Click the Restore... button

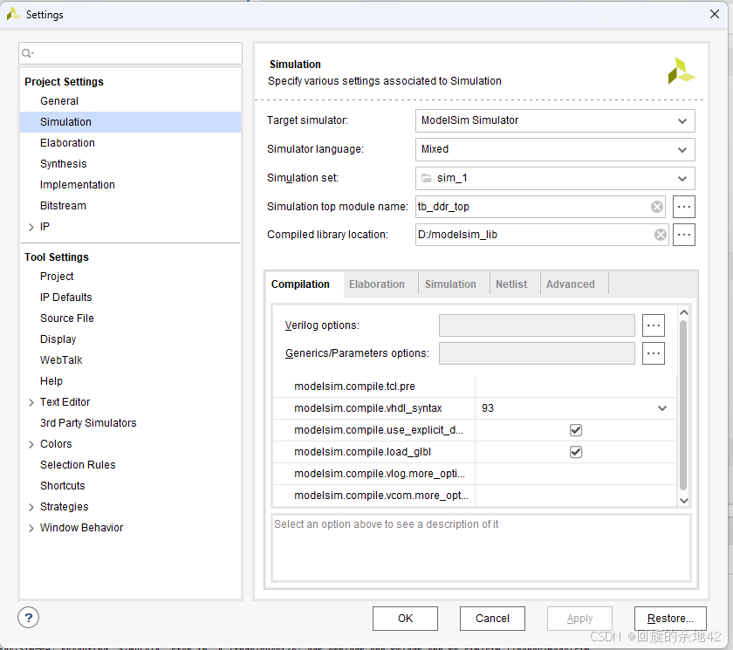pyautogui.click(x=670, y=619)
